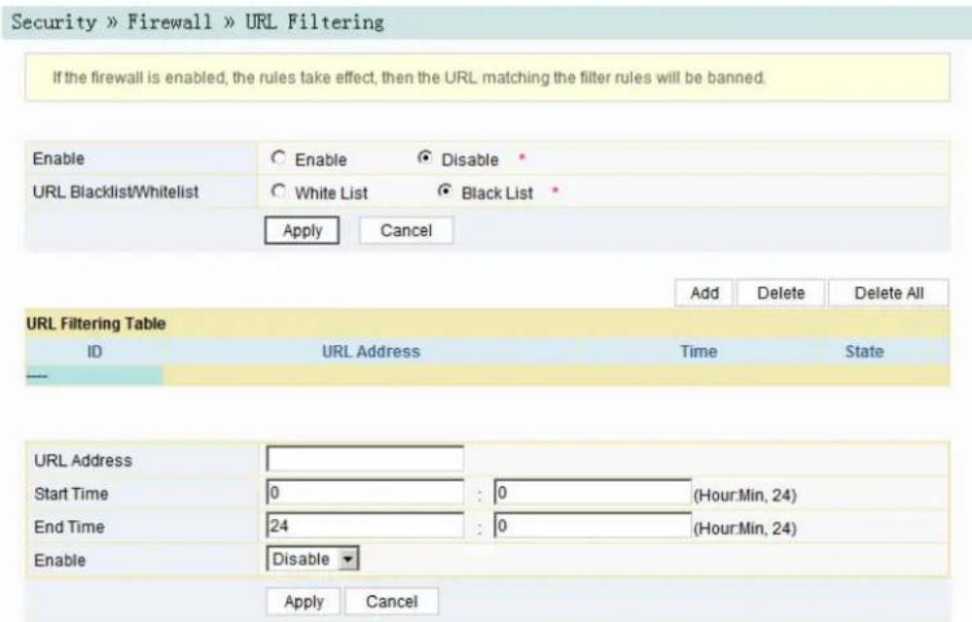Click the firewall rules notice text
972x622 pixels.
[x=409, y=78]
